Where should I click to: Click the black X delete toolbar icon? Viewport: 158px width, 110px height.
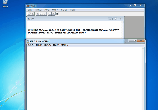click(x=45, y=14)
